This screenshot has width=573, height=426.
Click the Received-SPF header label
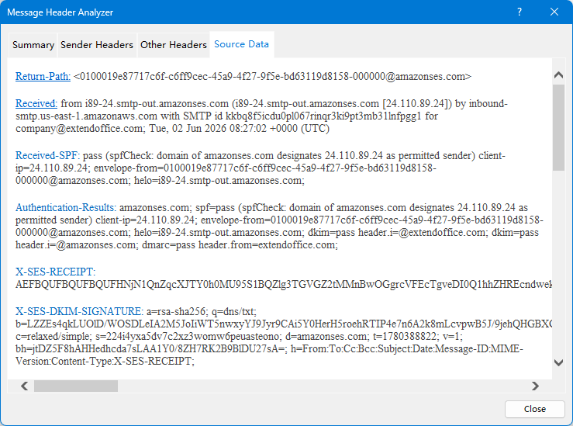coord(47,155)
